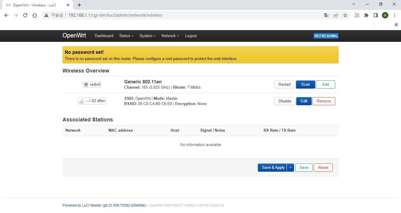
Task: Open the Extensions puzzle icon
Action: pos(366,15)
